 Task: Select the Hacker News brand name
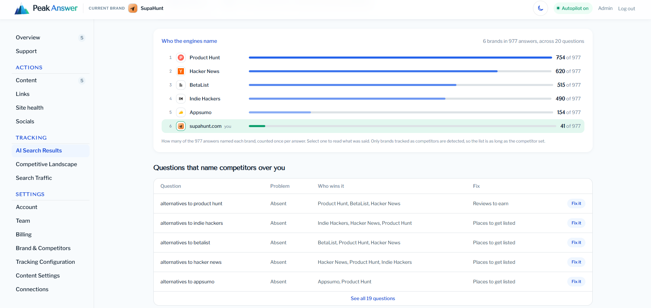204,71
